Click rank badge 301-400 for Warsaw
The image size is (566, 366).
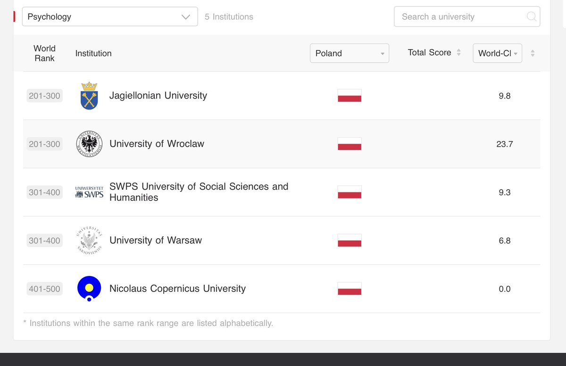point(44,241)
